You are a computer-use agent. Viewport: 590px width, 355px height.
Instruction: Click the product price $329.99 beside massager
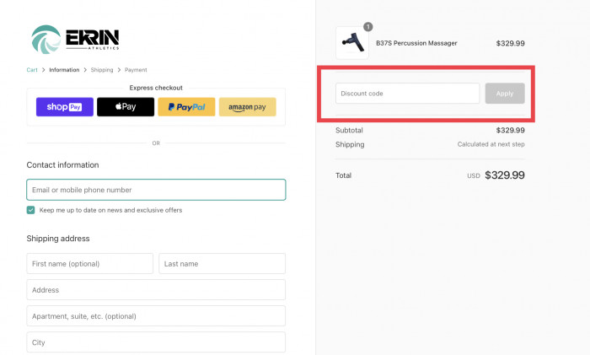(x=510, y=43)
